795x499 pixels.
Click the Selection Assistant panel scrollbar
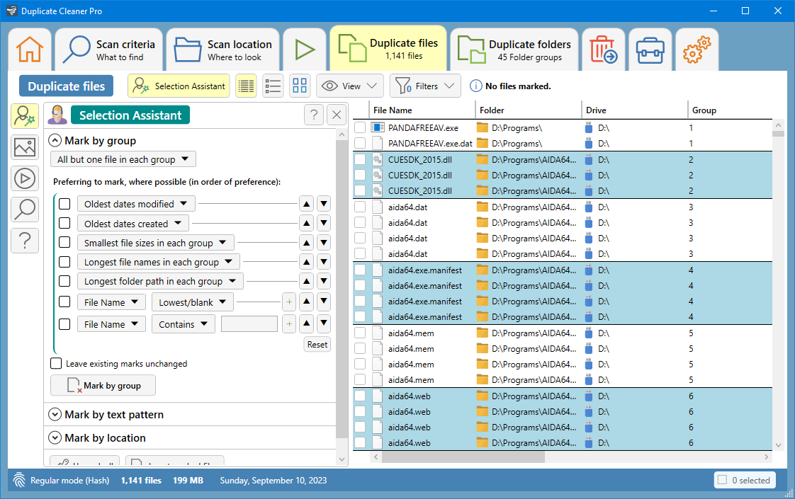342,289
